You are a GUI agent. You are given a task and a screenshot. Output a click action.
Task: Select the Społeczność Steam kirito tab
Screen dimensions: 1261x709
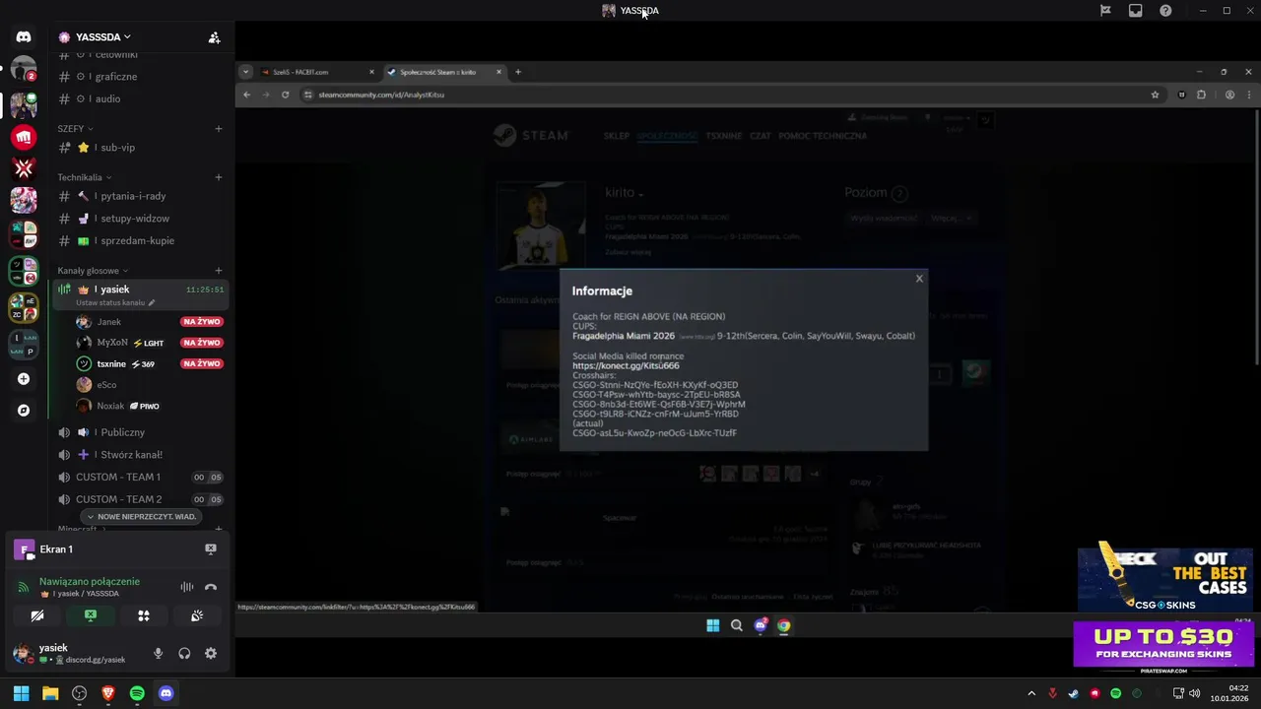pyautogui.click(x=443, y=72)
